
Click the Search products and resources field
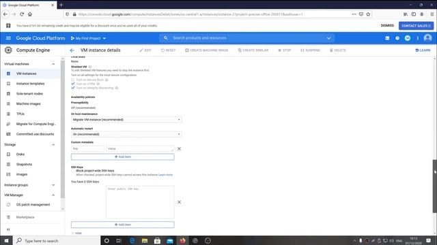coord(246,38)
